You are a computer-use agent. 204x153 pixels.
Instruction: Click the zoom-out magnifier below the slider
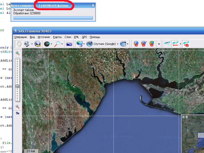(17, 107)
